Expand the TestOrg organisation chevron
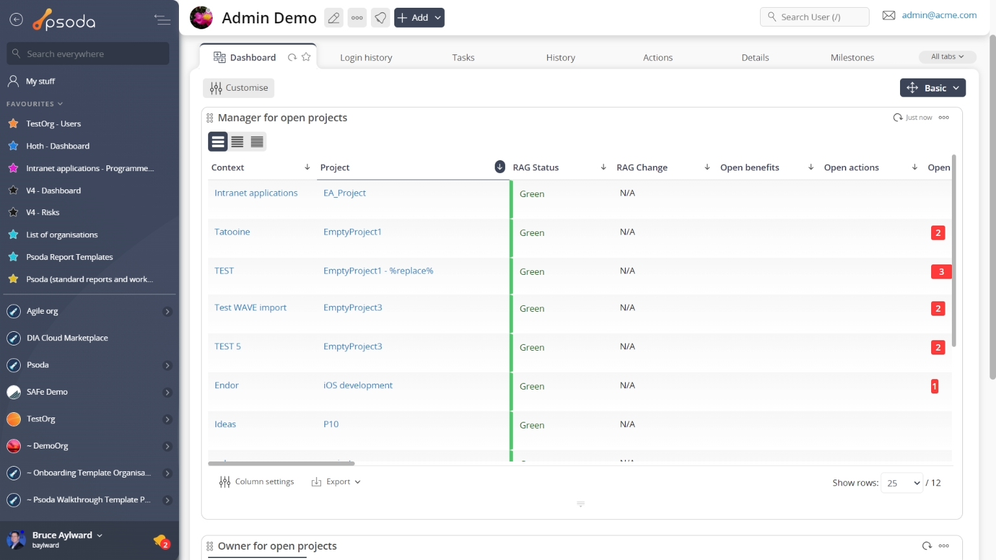 (167, 419)
